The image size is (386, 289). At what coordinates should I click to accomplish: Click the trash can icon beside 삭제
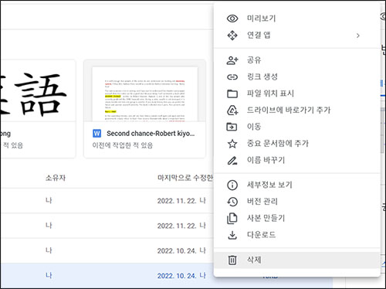click(232, 260)
